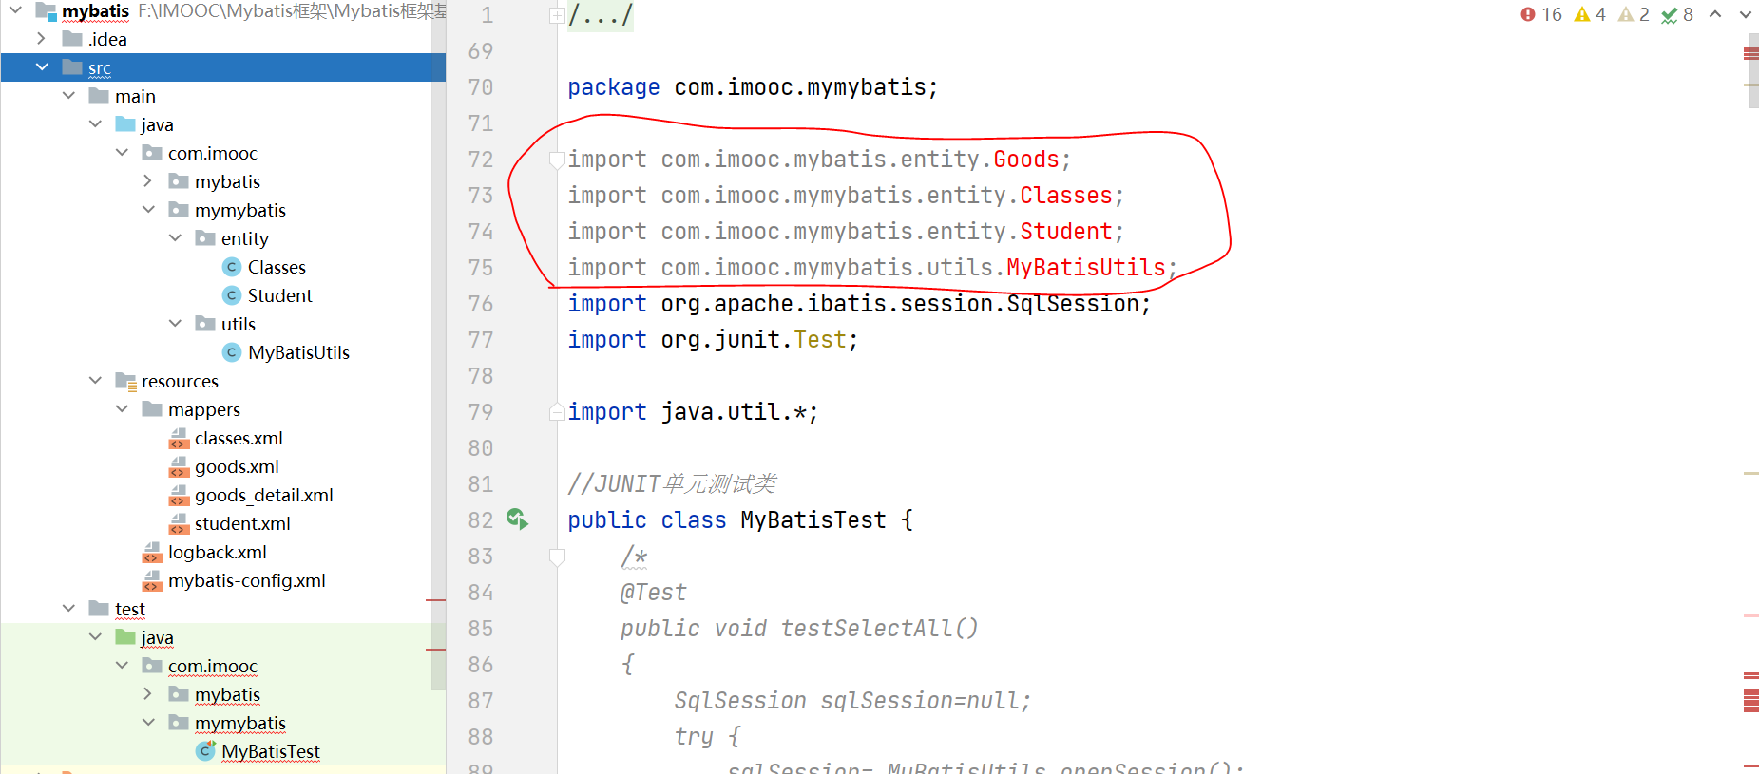Collapse the src folder chevron

click(x=42, y=67)
